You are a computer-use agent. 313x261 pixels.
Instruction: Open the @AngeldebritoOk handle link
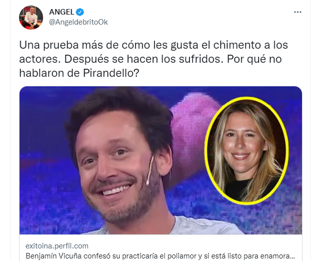[79, 22]
